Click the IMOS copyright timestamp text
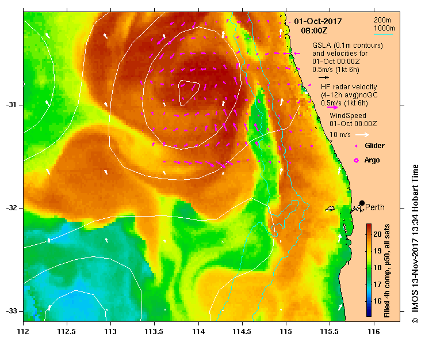The width and height of the screenshot is (425, 341). click(x=415, y=244)
